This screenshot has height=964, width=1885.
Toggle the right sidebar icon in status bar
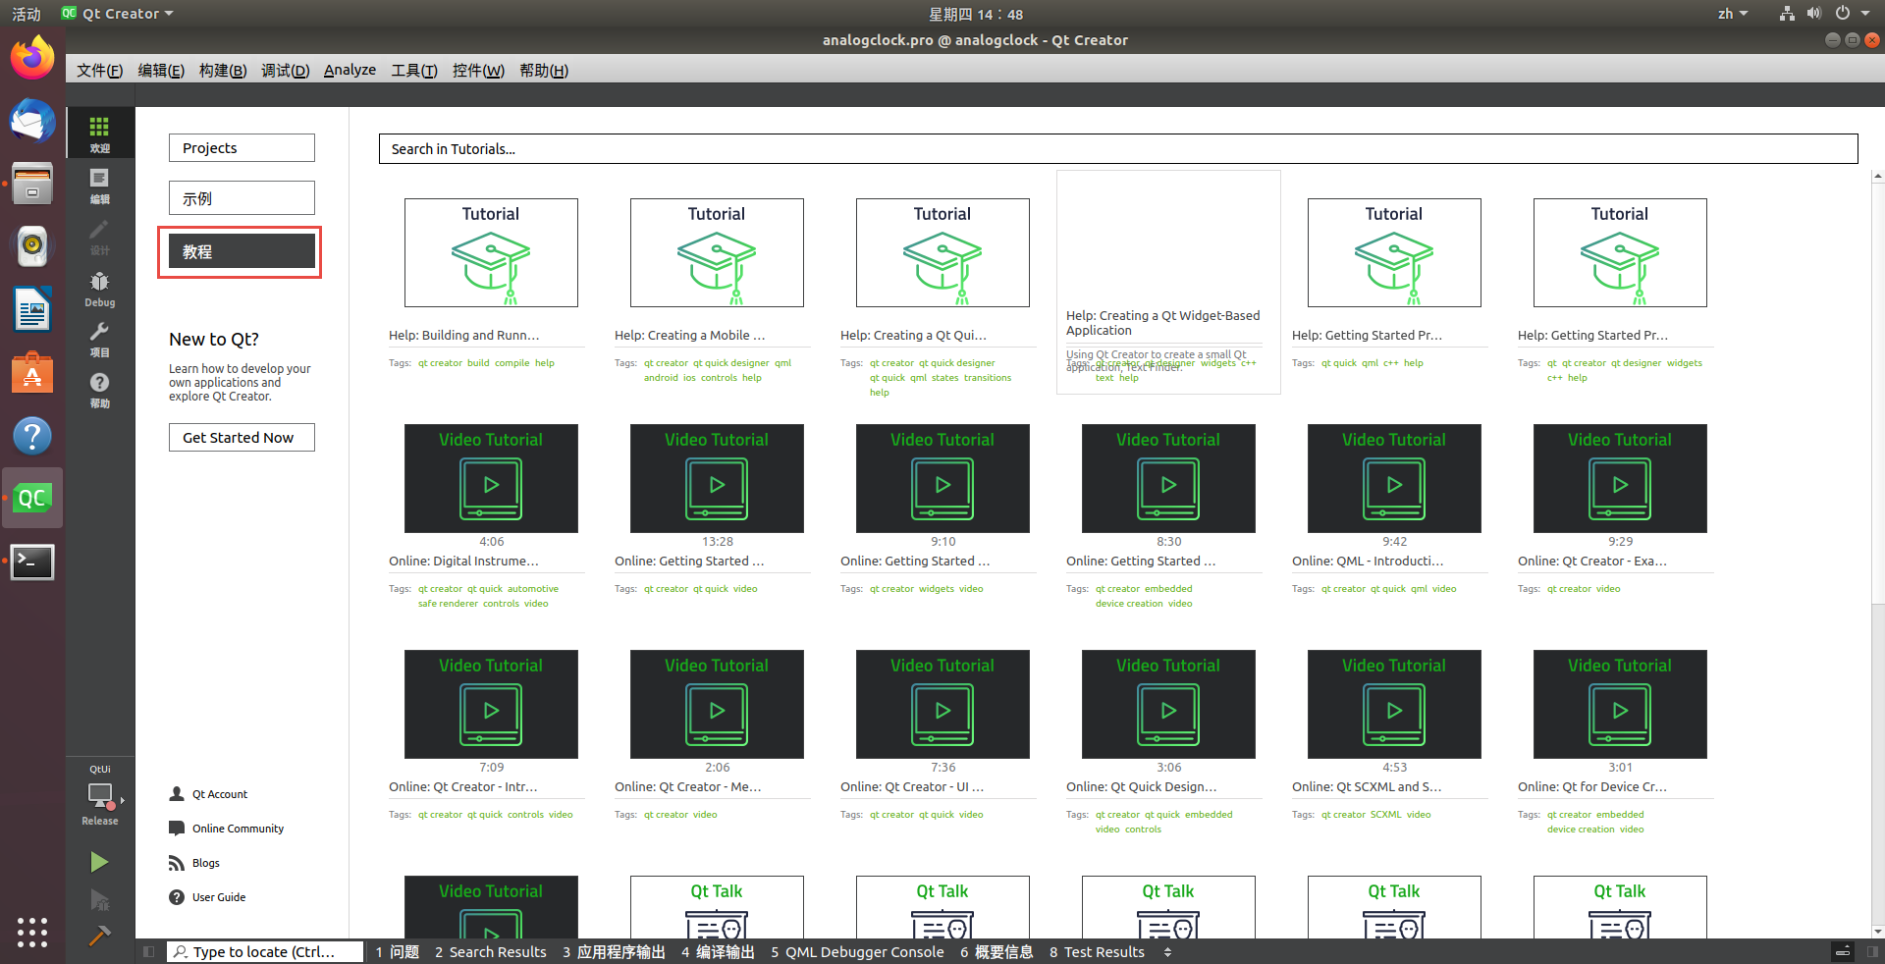(1872, 951)
